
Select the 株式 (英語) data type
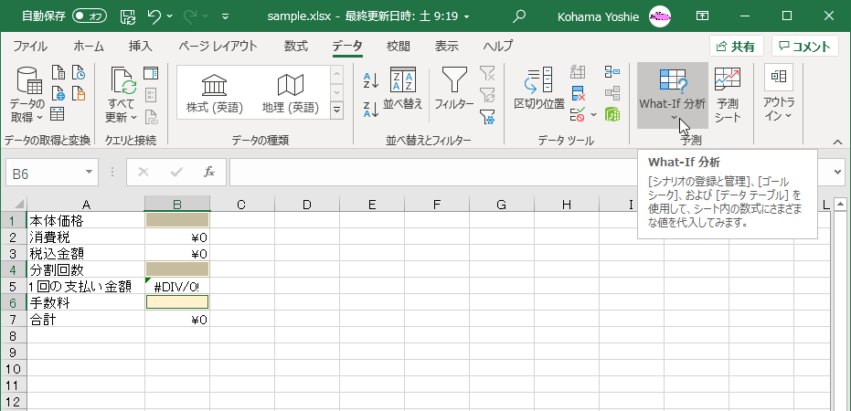pos(215,93)
